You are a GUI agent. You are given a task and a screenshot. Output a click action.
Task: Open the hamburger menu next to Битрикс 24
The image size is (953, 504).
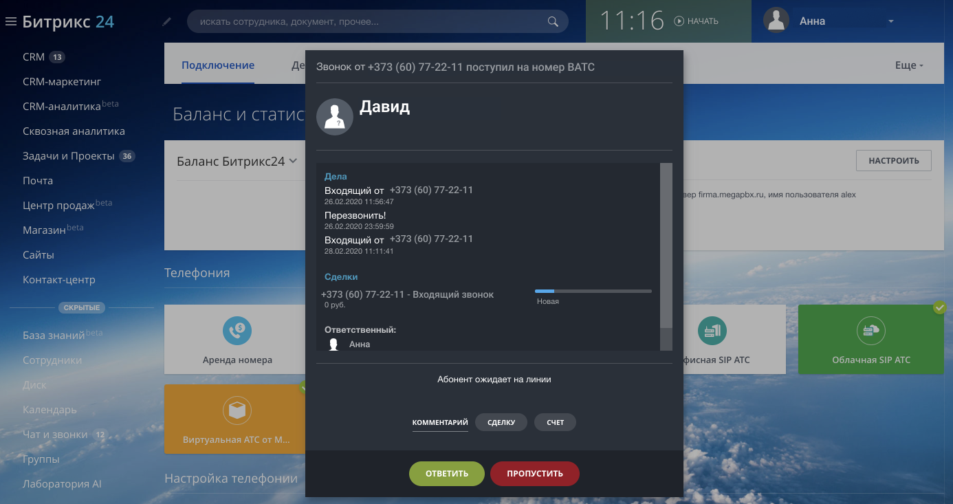[10, 22]
